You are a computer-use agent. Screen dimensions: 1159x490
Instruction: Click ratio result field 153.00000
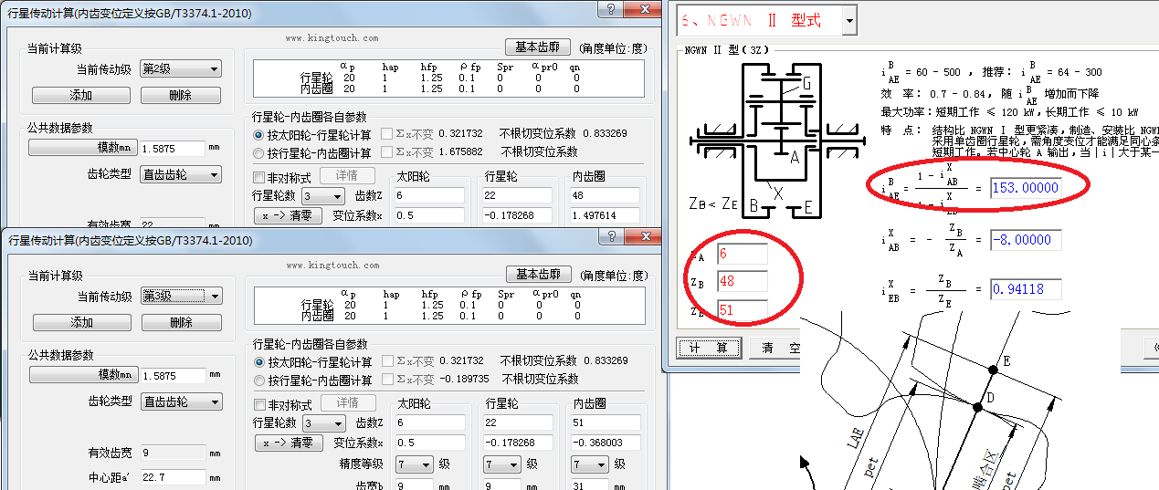click(x=1025, y=188)
